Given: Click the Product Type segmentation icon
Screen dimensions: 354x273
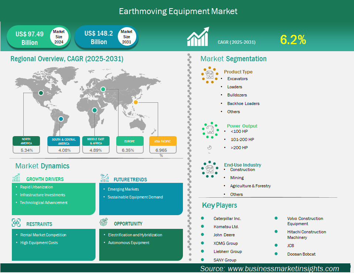Looking at the screenshot, I should click(x=210, y=75).
